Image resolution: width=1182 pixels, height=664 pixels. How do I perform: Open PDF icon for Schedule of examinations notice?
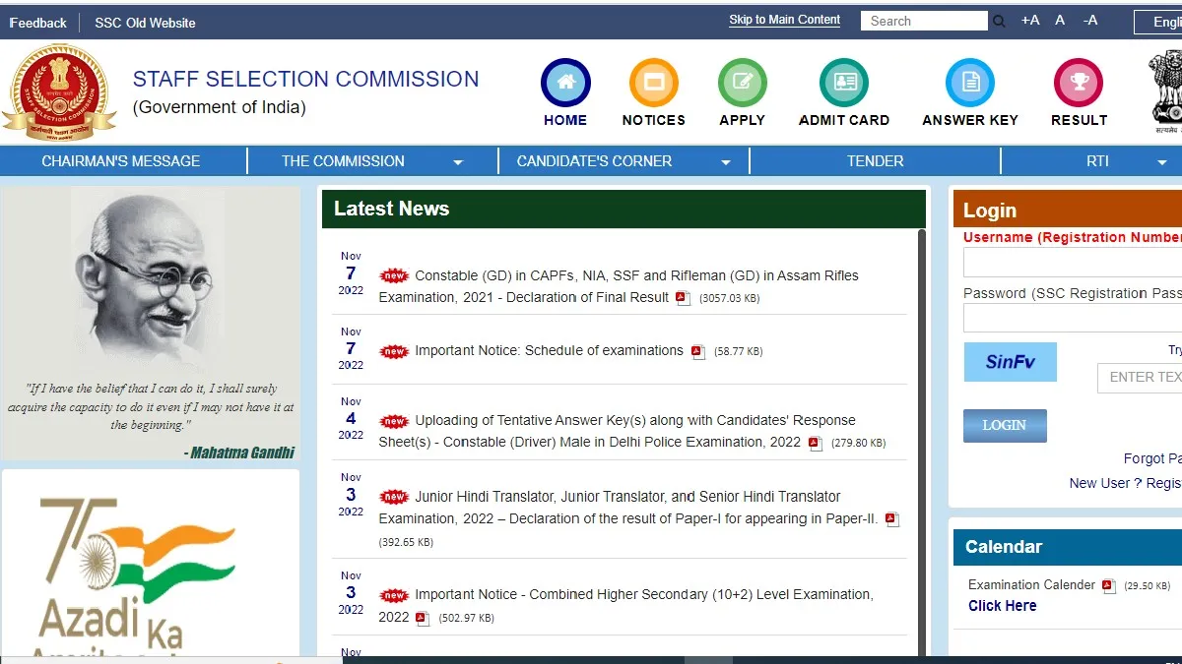pos(698,352)
